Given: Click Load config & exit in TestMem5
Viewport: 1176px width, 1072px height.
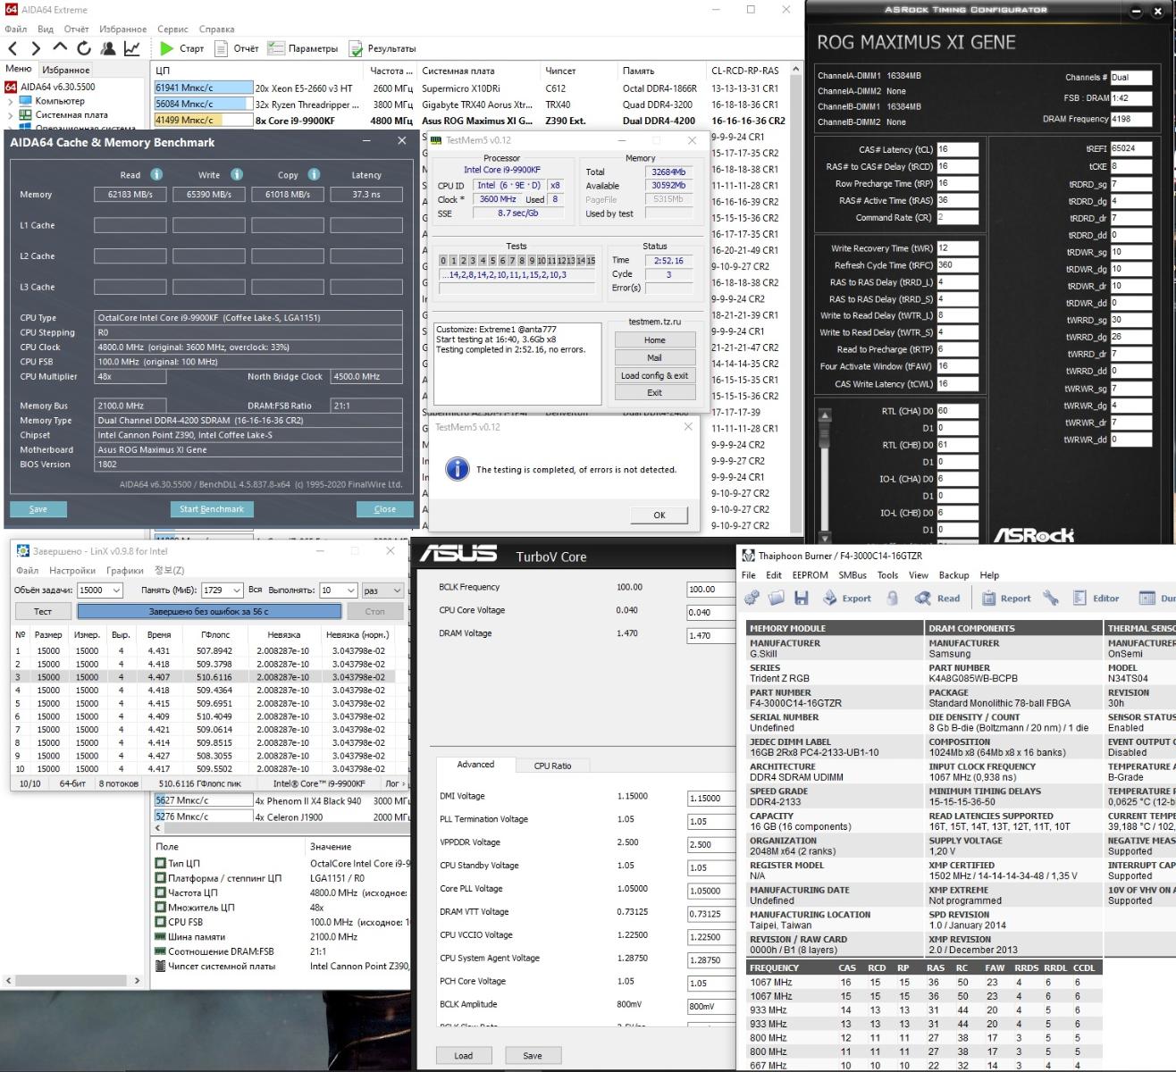Looking at the screenshot, I should tap(654, 375).
